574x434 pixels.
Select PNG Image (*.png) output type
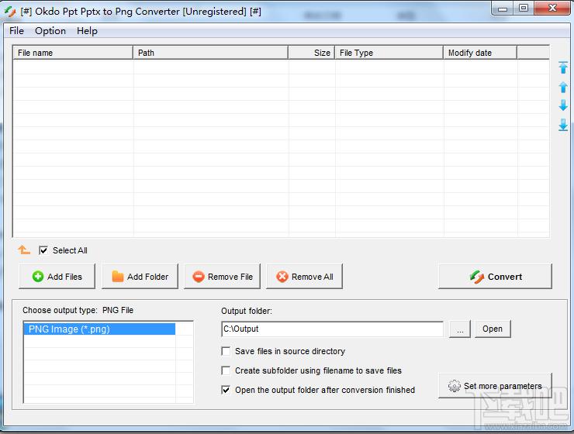(99, 329)
